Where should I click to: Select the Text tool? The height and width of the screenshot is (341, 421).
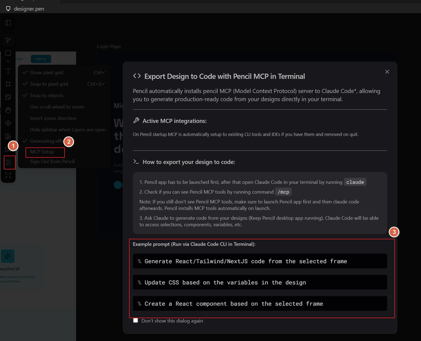pyautogui.click(x=8, y=71)
